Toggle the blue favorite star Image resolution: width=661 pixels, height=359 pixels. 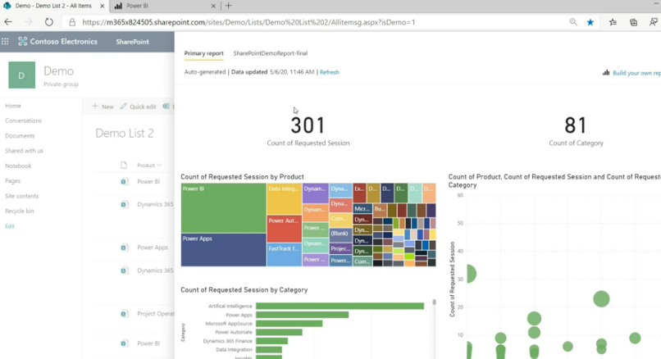590,22
